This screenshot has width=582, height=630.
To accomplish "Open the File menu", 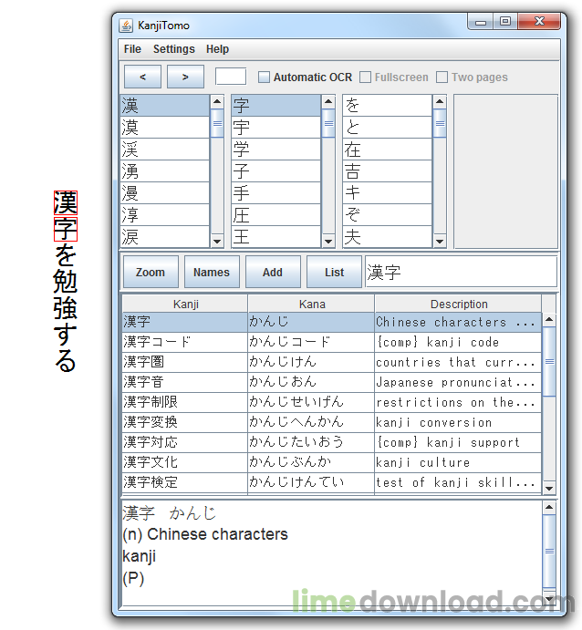I will (132, 49).
